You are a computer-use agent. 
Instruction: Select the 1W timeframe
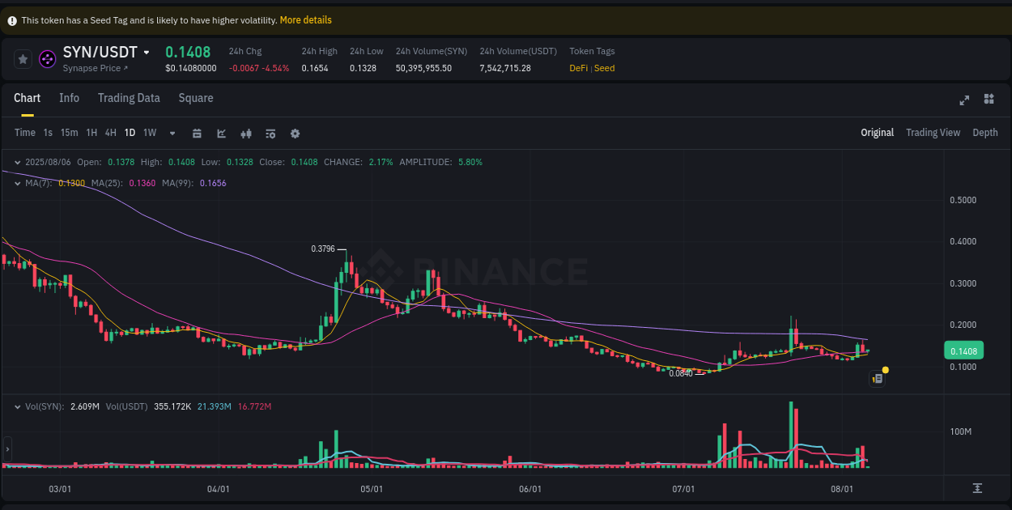[149, 132]
